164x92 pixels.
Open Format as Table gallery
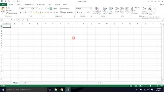tap(105, 11)
